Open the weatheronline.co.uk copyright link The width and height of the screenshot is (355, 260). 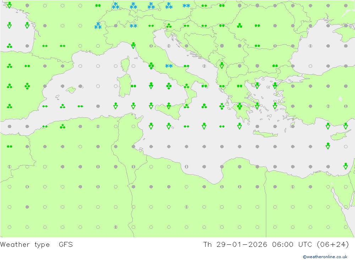tap(325, 257)
